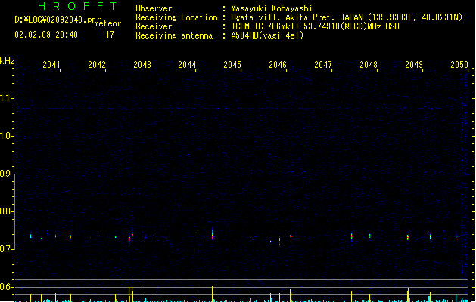This screenshot has height=302, width=476.
Task: Click the 2047 time axis marker
Action: (x=323, y=65)
